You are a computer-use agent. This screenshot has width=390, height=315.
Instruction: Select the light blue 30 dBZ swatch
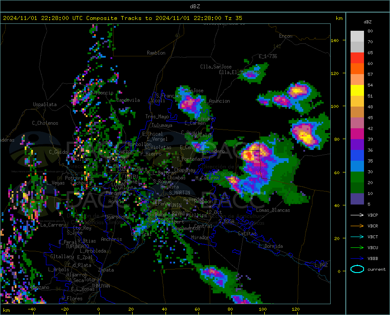[x=357, y=166]
